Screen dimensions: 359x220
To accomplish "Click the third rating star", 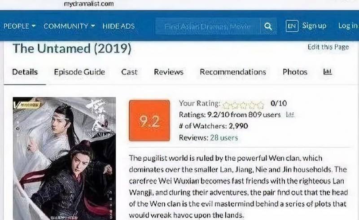I will click(x=243, y=105).
